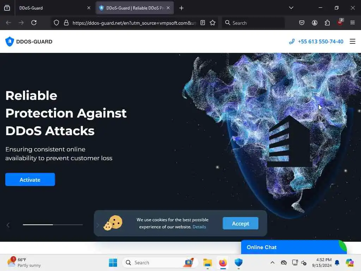
Task: Open the site hamburger navigation menu
Action: click(353, 41)
